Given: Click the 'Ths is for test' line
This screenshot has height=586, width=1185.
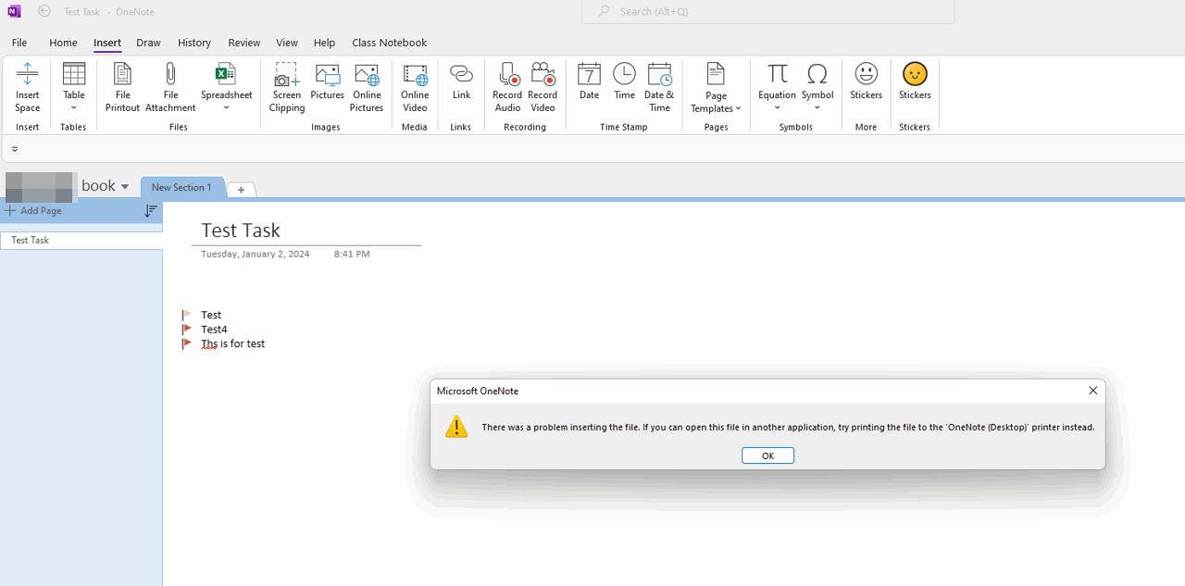Looking at the screenshot, I should click(233, 343).
